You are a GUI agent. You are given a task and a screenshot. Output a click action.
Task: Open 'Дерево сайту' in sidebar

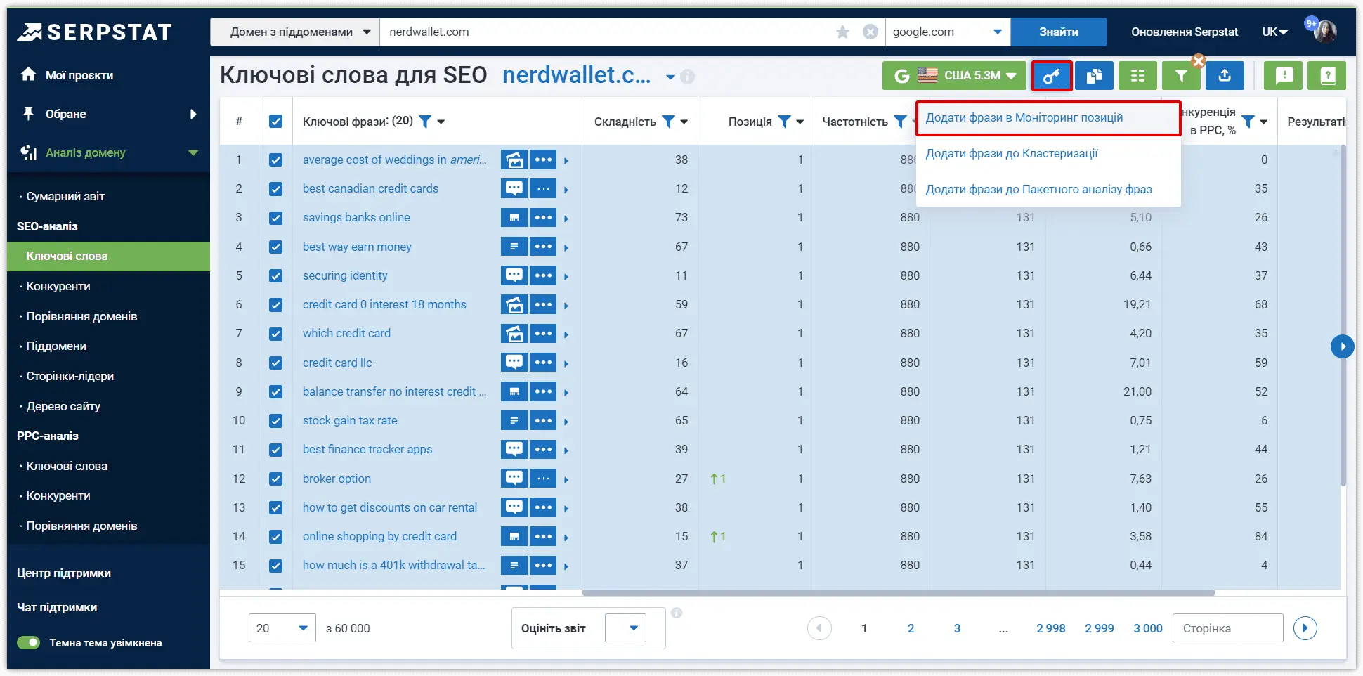coord(63,406)
